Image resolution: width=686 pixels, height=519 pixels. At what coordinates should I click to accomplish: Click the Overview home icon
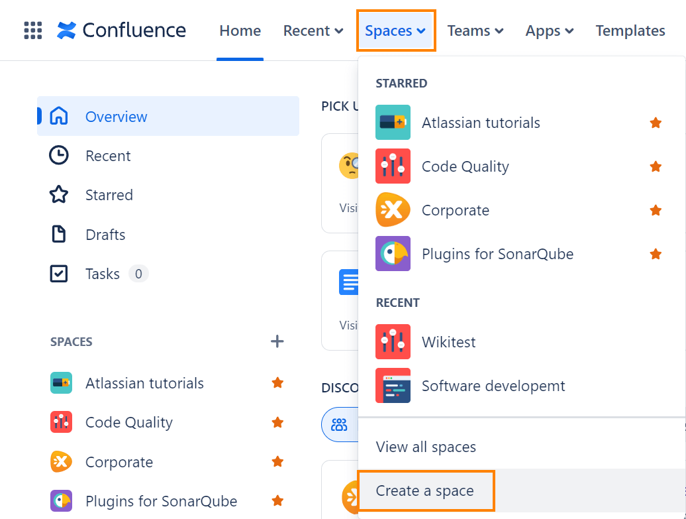point(59,116)
